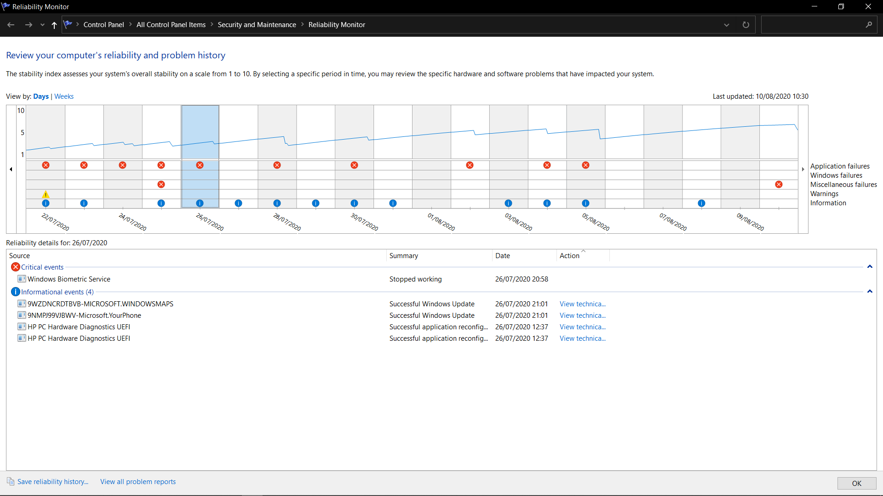883x496 pixels.
Task: Sort details by Date column
Action: click(524, 256)
